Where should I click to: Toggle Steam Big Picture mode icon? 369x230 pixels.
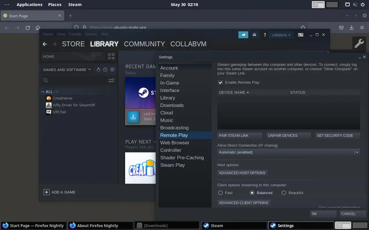pyautogui.click(x=300, y=35)
